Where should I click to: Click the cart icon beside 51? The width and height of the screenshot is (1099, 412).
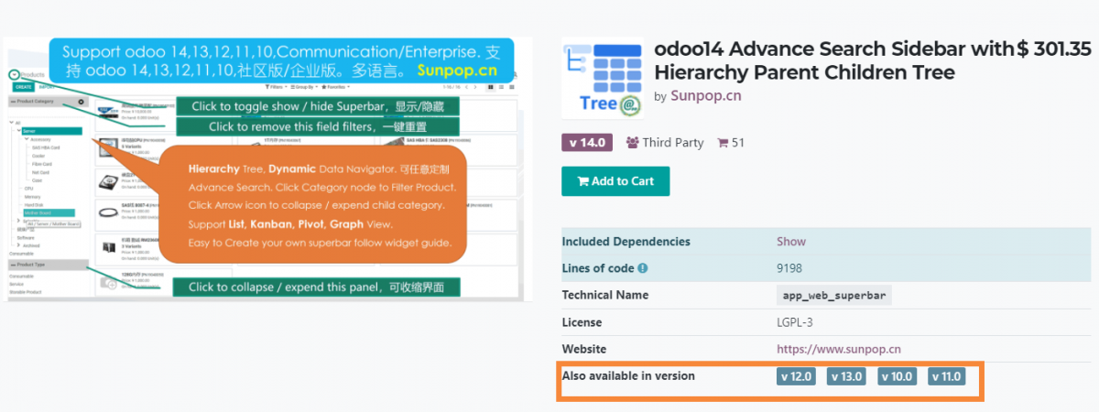click(723, 143)
